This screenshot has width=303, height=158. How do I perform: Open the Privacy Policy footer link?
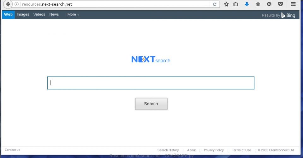[x=214, y=150]
